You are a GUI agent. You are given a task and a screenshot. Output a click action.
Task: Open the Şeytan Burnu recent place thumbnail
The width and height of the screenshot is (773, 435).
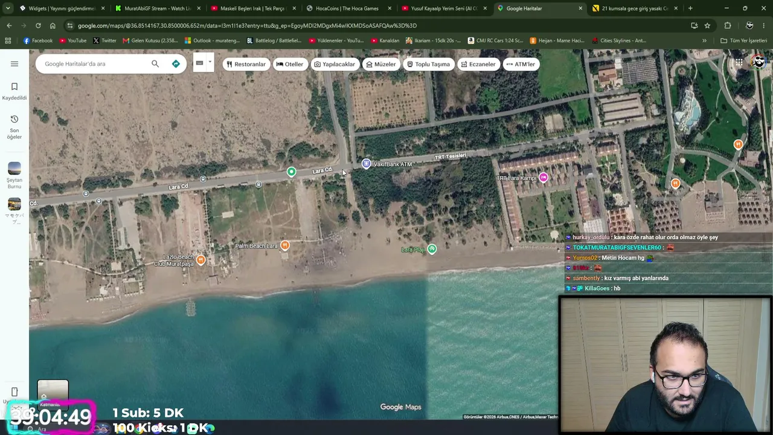pyautogui.click(x=14, y=176)
